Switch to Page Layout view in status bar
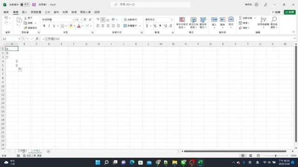Screen dimensions: 298x167 click(x=251, y=156)
